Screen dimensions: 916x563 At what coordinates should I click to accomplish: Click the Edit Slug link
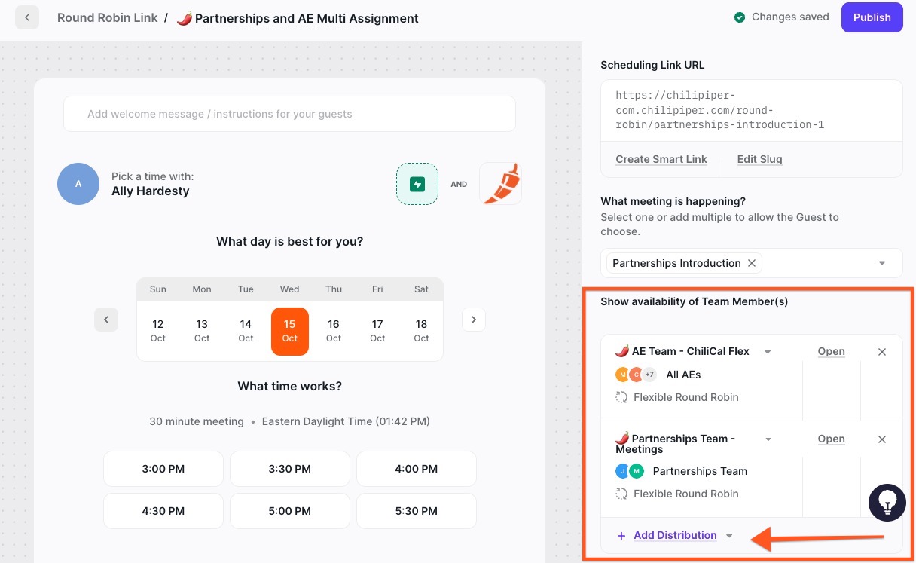click(x=759, y=159)
